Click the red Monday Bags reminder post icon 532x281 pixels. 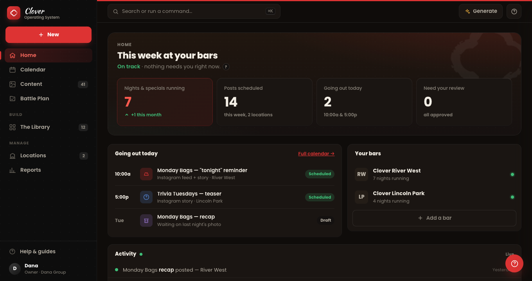[146, 174]
